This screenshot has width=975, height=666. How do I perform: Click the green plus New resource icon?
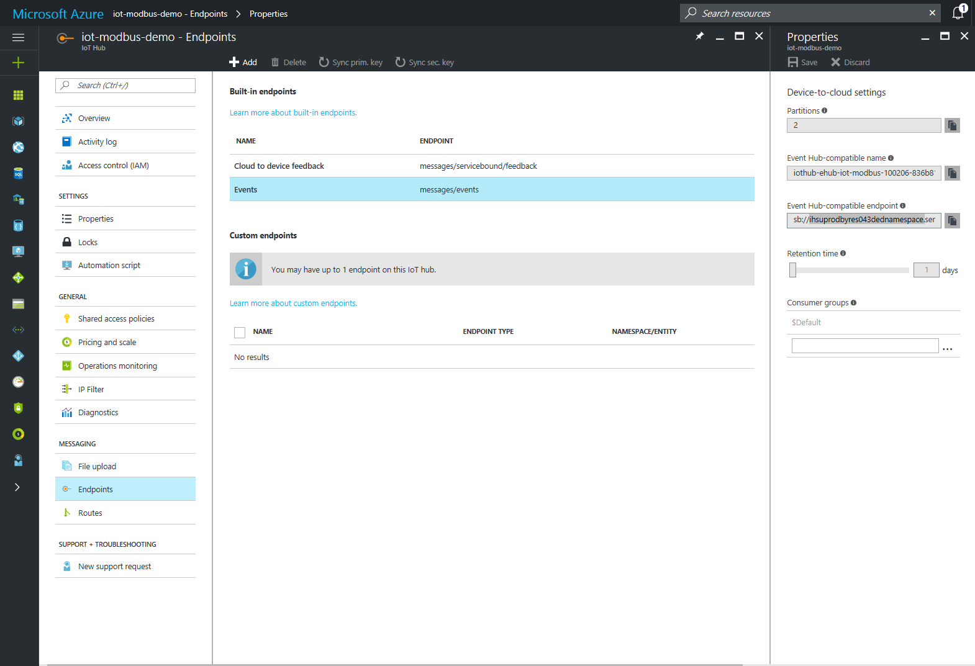point(18,63)
